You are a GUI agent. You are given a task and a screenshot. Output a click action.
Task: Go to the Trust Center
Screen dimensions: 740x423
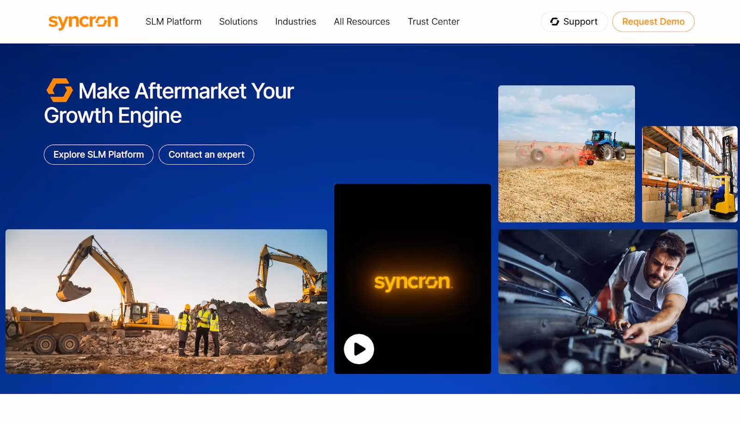(433, 22)
